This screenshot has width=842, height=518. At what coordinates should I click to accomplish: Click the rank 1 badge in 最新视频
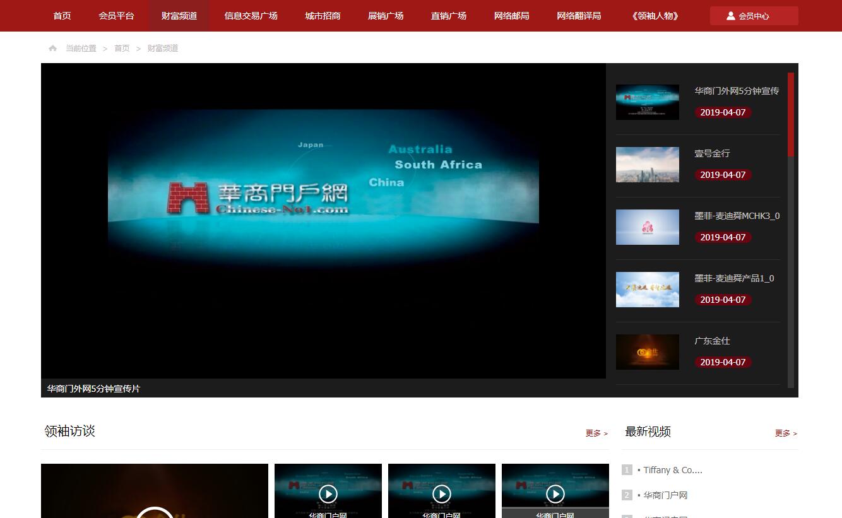click(627, 470)
